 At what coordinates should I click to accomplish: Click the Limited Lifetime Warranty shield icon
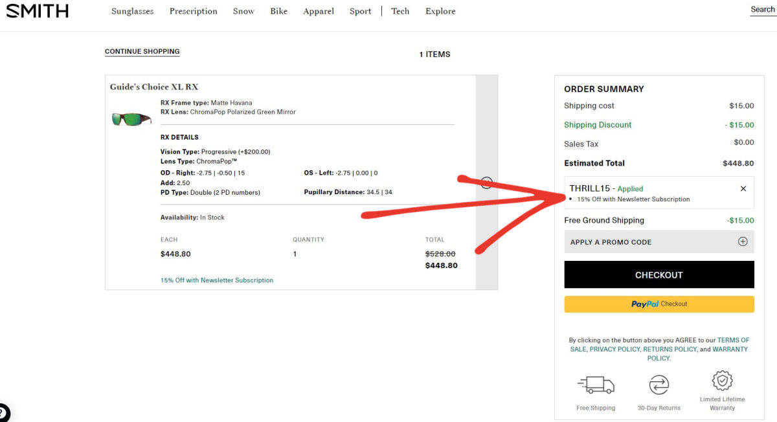722,381
